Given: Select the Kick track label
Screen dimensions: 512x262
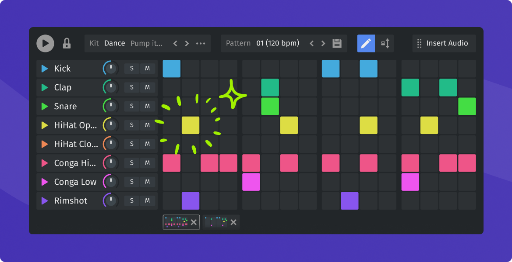Looking at the screenshot, I should (62, 69).
